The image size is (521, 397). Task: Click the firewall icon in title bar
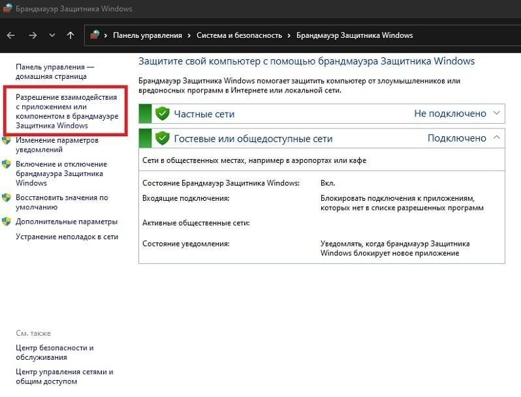point(7,8)
